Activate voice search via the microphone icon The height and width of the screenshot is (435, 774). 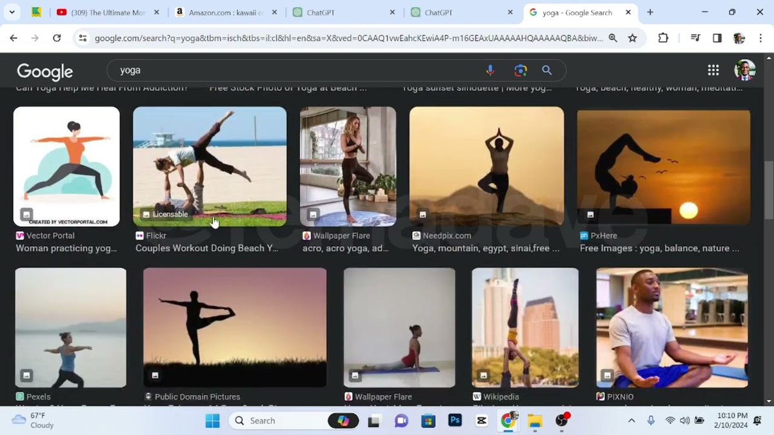490,70
